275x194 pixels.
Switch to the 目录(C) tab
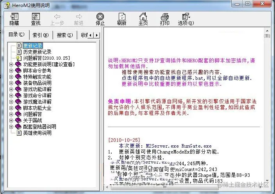16,34
